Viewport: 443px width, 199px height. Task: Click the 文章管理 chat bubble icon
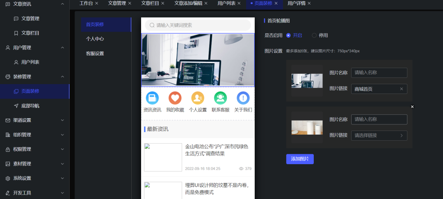tap(16, 18)
